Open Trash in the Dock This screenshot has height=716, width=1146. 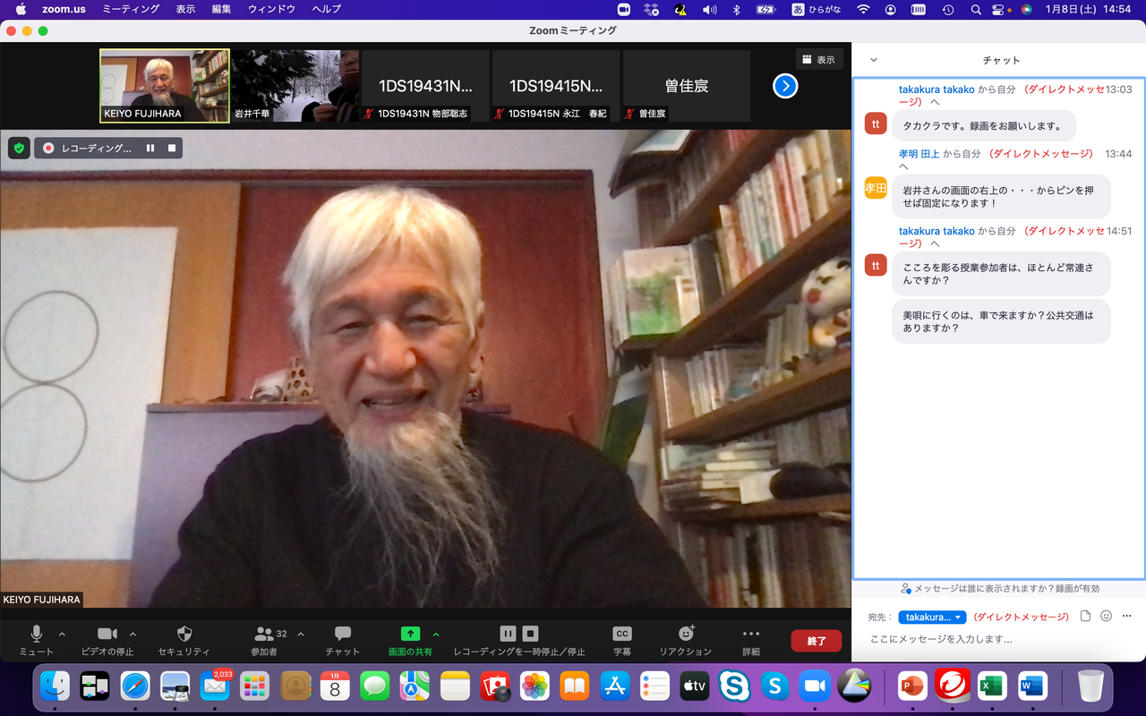tap(1090, 686)
